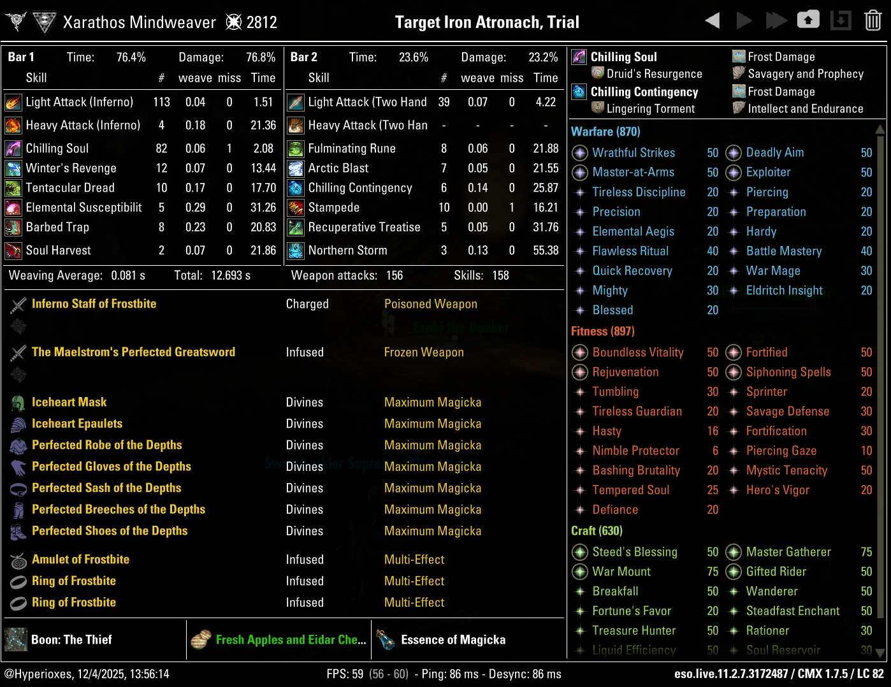Switch to the Bar 2 panel header
The image size is (891, 687).
click(303, 57)
